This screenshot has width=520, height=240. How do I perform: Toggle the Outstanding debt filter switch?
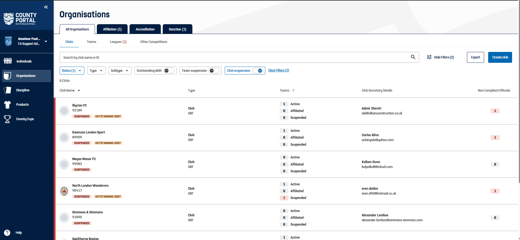point(169,71)
